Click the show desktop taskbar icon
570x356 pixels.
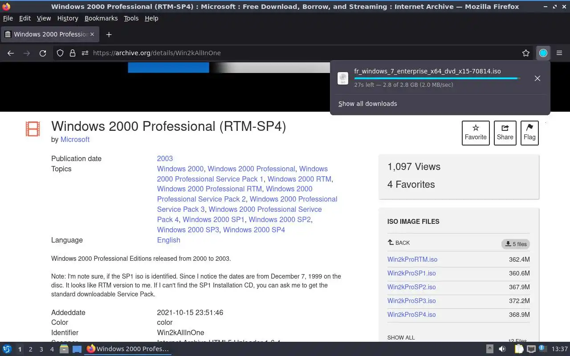(x=77, y=349)
